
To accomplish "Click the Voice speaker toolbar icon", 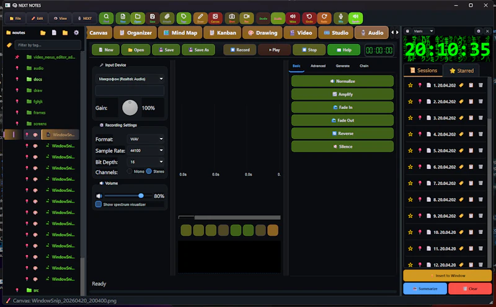I will coord(293,18).
